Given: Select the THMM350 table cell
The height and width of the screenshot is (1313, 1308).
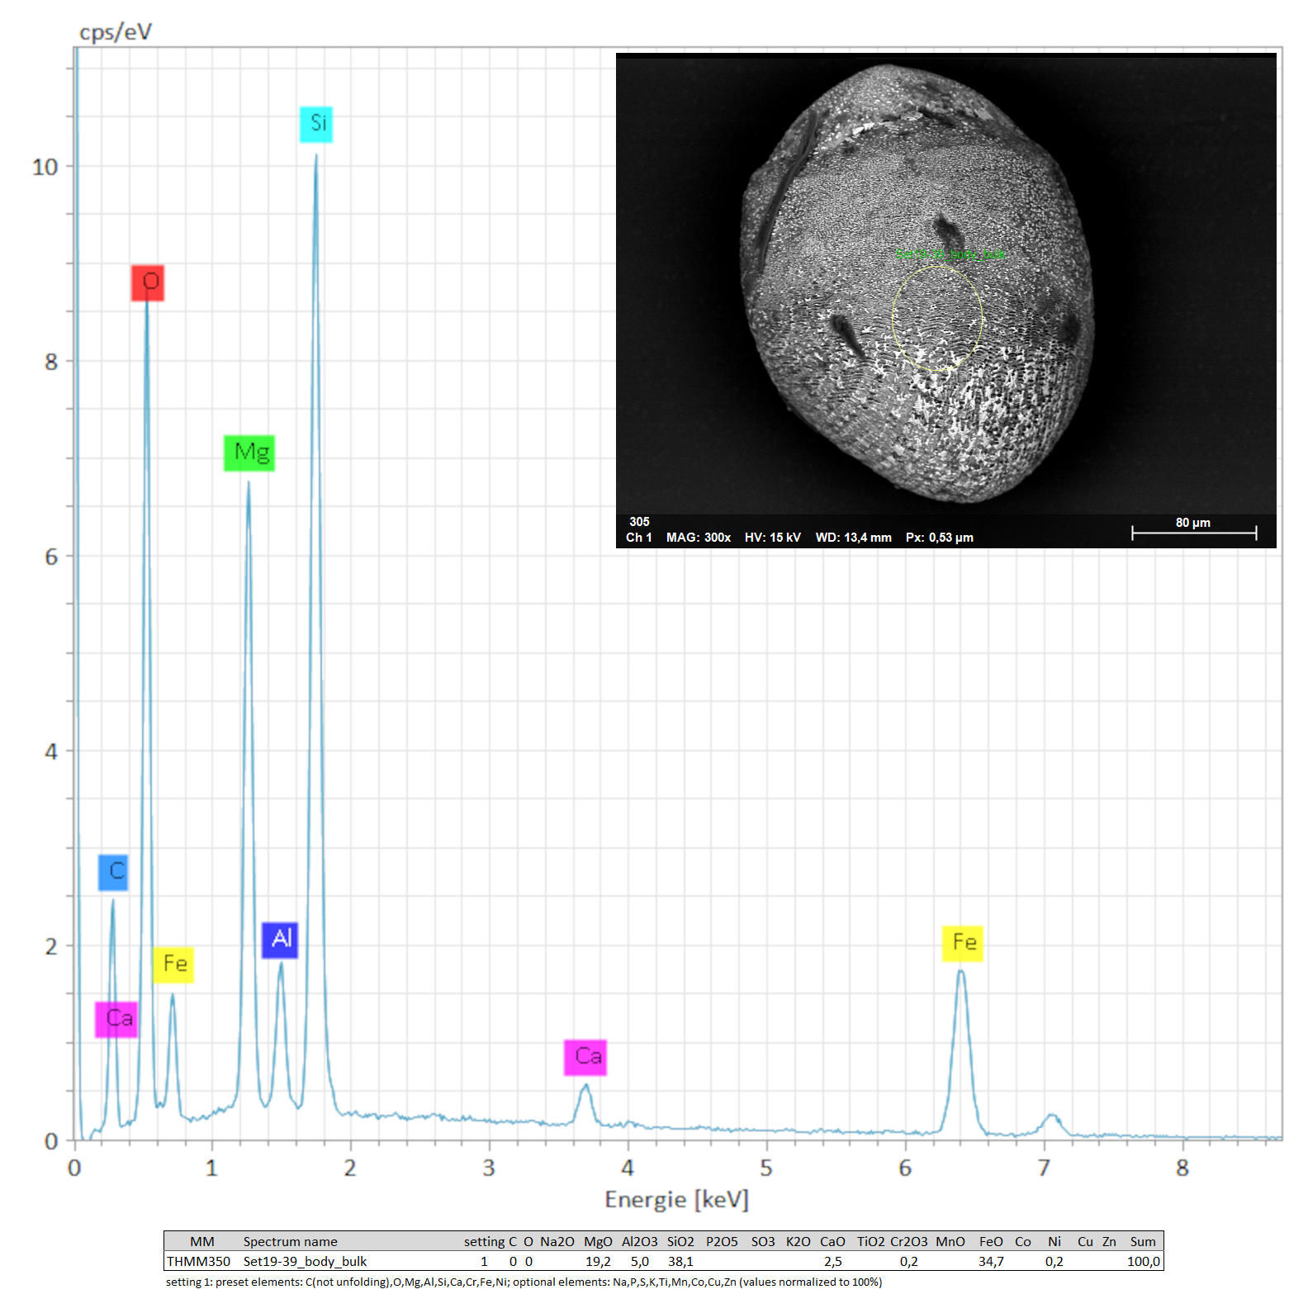Looking at the screenshot, I should point(199,1261).
